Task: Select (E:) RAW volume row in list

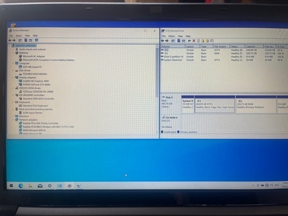Action: 223,53
